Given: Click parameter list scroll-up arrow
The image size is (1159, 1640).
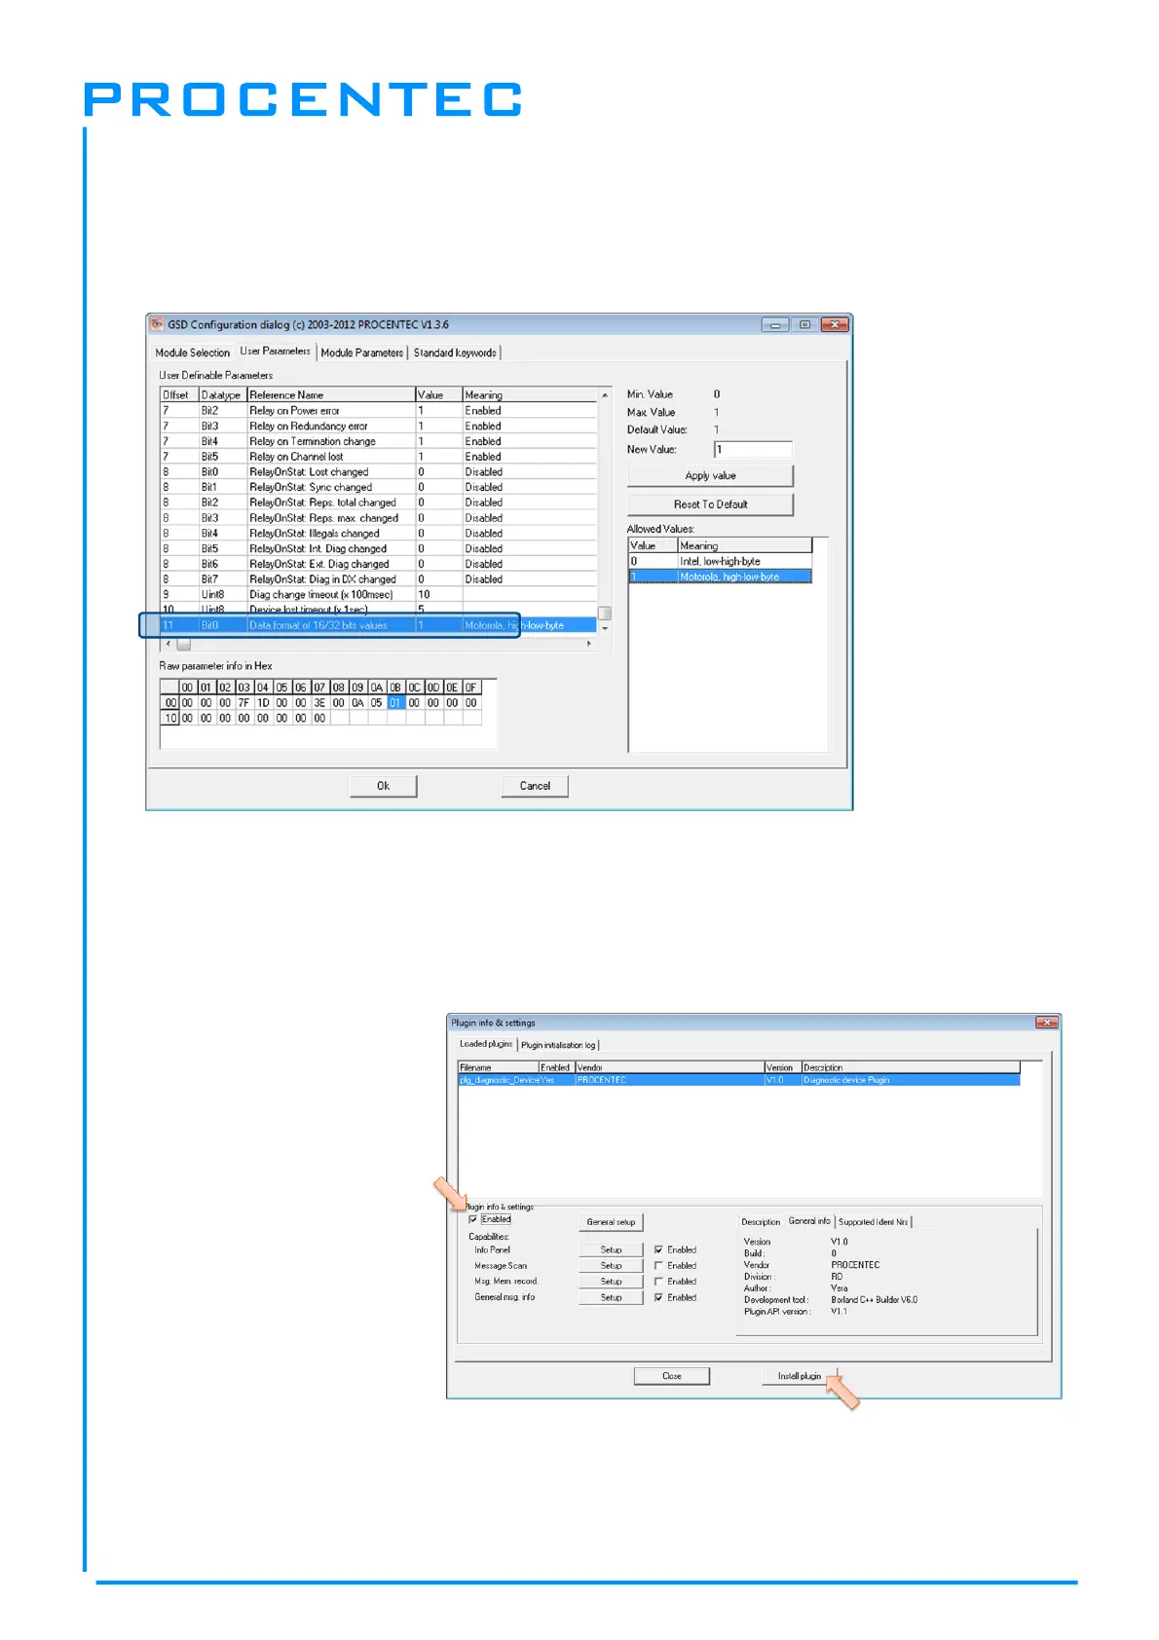Looking at the screenshot, I should pyautogui.click(x=605, y=394).
